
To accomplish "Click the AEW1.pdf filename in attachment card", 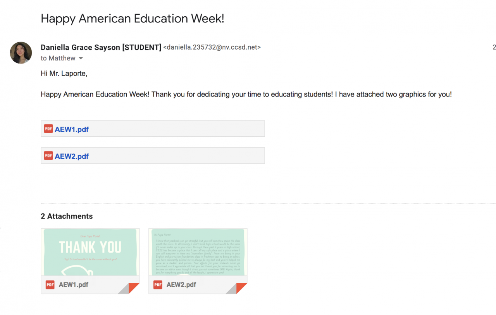I will pyautogui.click(x=74, y=285).
